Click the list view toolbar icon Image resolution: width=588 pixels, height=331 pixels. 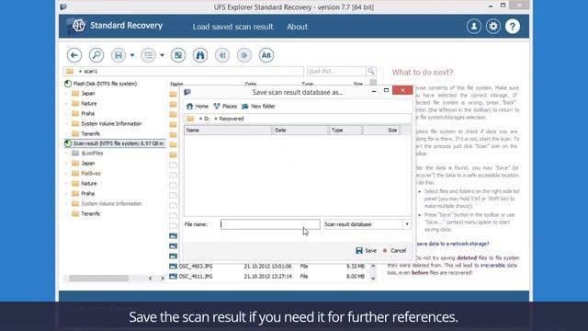click(x=148, y=55)
